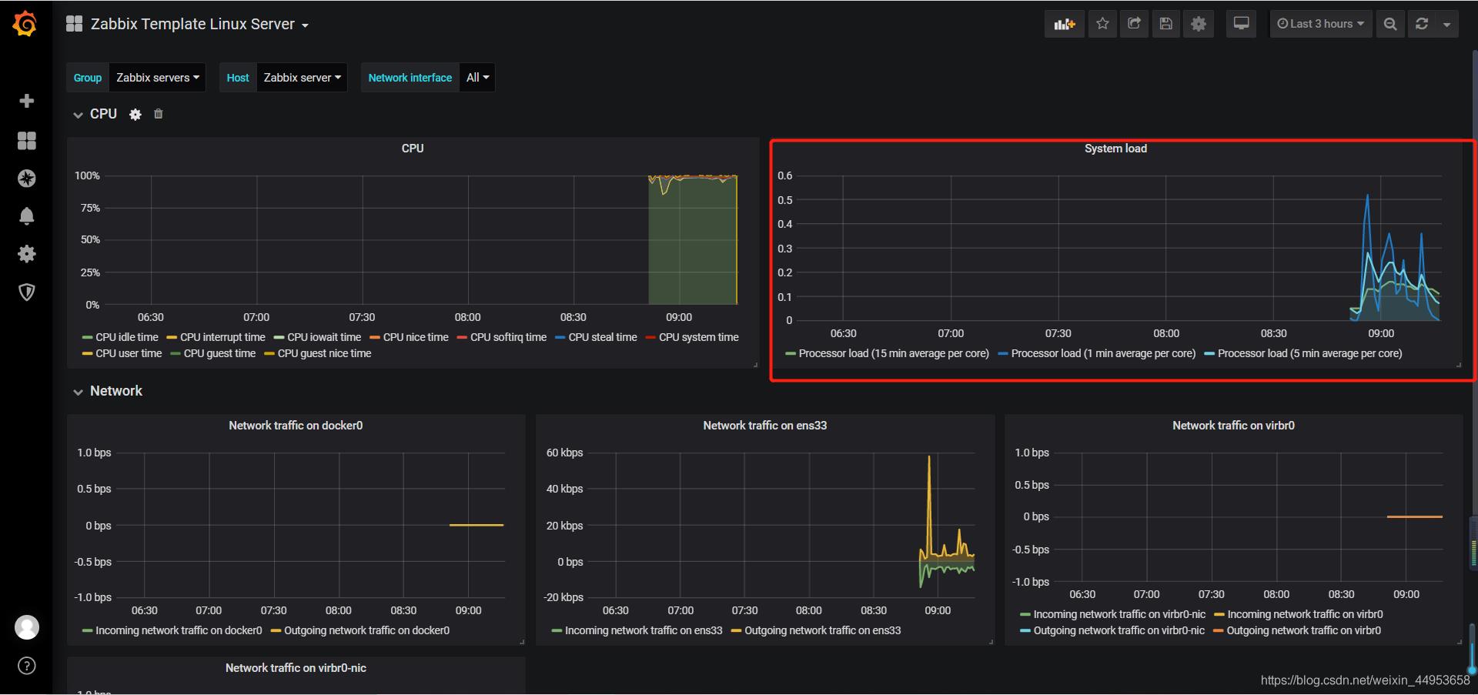Open the Last 3 hours time picker
This screenshot has width=1478, height=695.
click(1320, 24)
